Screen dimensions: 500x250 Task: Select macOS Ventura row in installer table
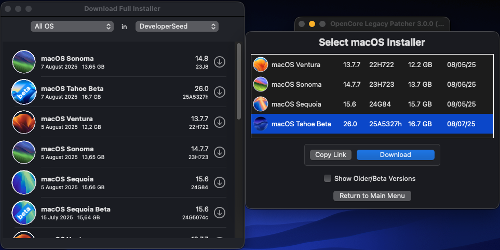click(x=372, y=65)
